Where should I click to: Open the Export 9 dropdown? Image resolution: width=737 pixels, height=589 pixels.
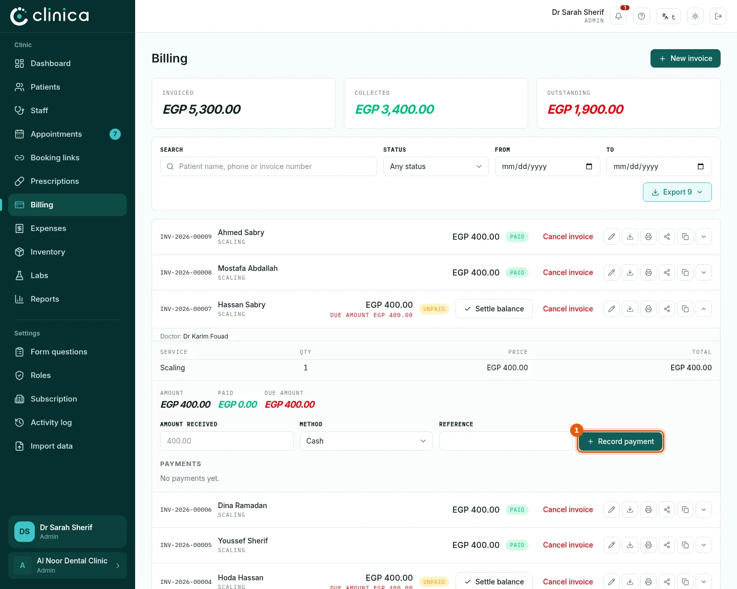click(677, 192)
